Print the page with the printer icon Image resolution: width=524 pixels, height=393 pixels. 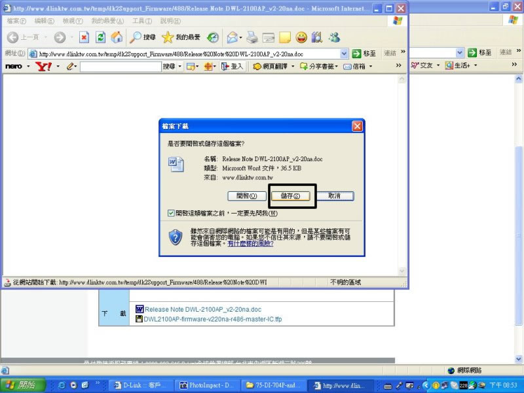click(x=252, y=37)
